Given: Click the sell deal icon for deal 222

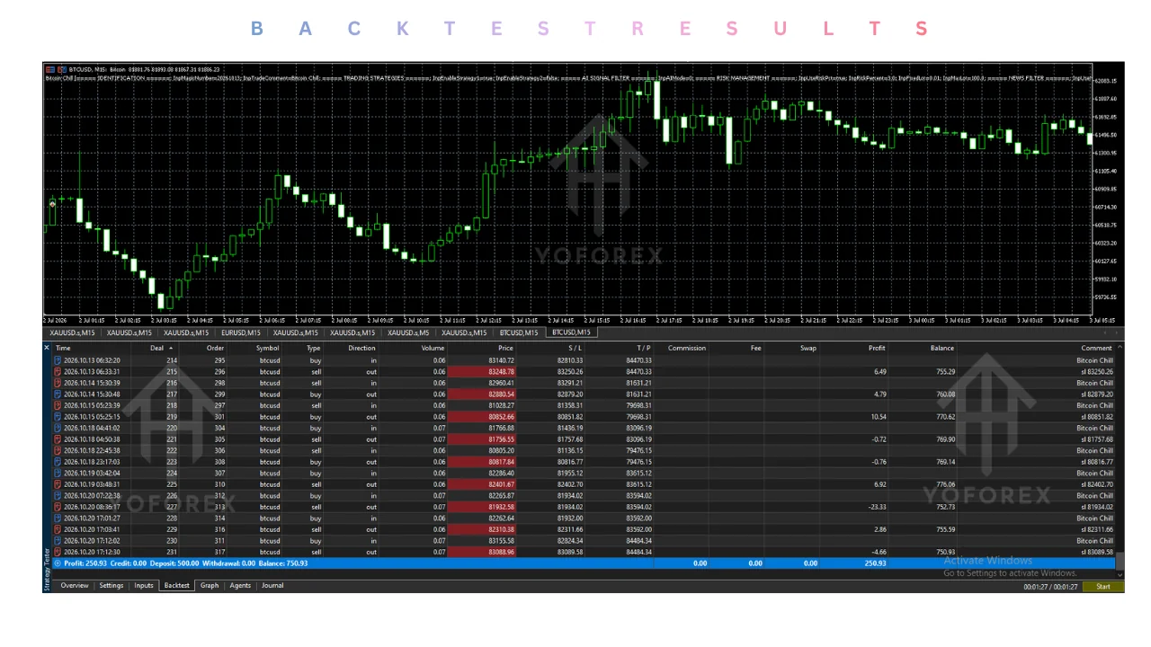Looking at the screenshot, I should click(58, 450).
